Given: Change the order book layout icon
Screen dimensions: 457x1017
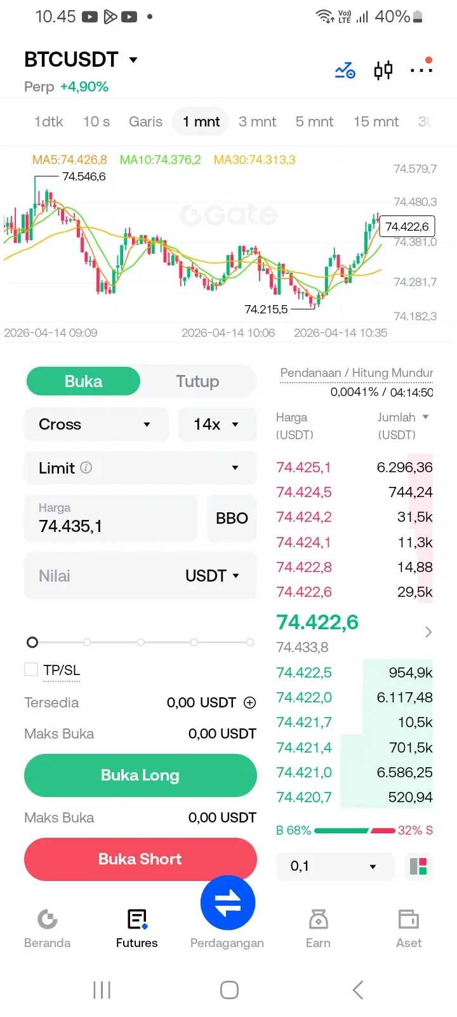Looking at the screenshot, I should (x=418, y=866).
